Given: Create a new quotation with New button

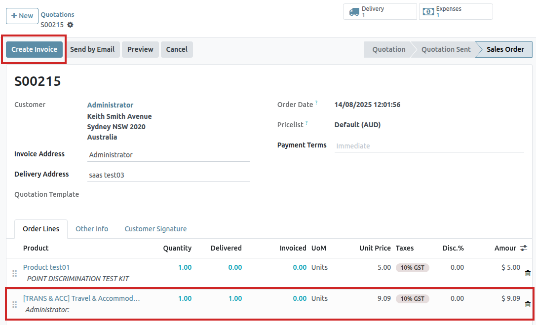Looking at the screenshot, I should point(22,16).
